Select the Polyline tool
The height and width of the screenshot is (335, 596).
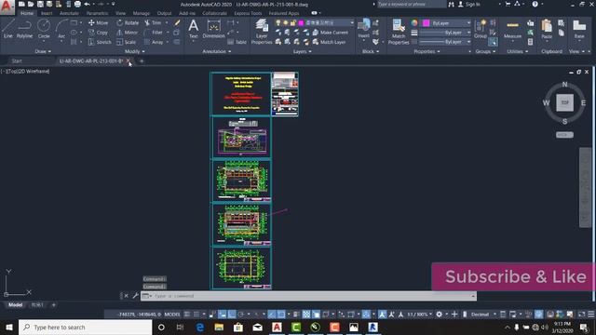coord(25,29)
